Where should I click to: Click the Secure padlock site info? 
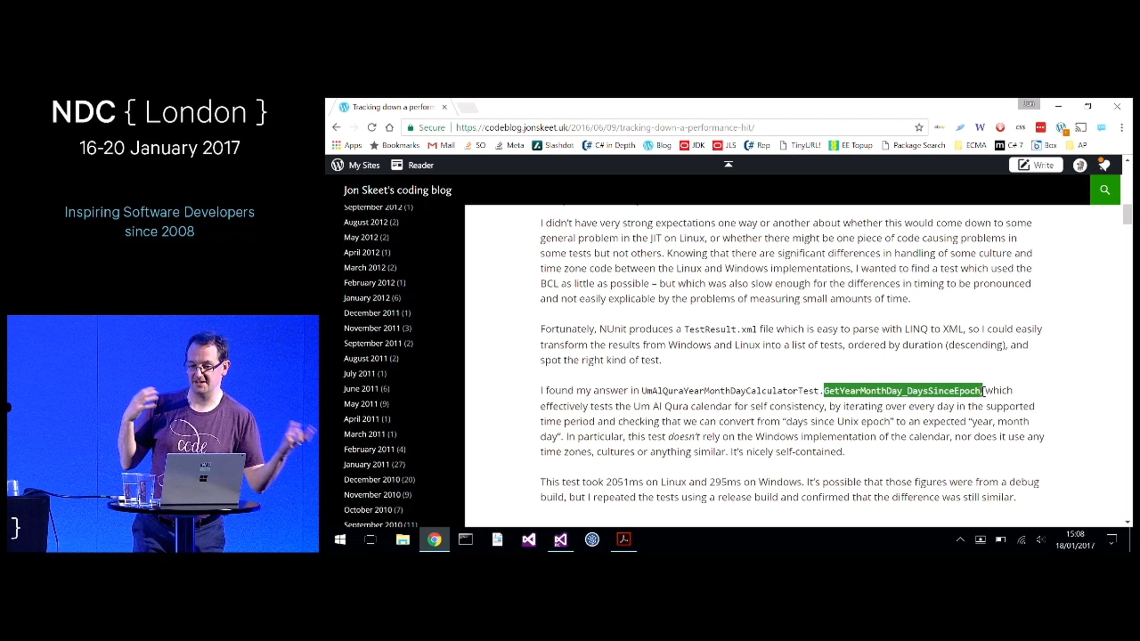click(426, 127)
